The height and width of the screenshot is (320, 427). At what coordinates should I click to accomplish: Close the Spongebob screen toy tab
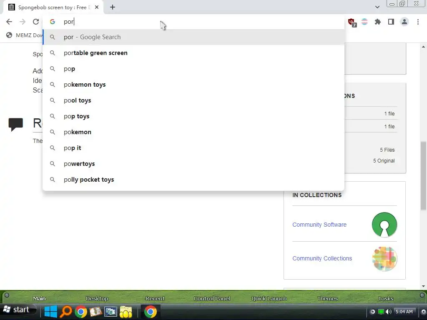(x=97, y=7)
